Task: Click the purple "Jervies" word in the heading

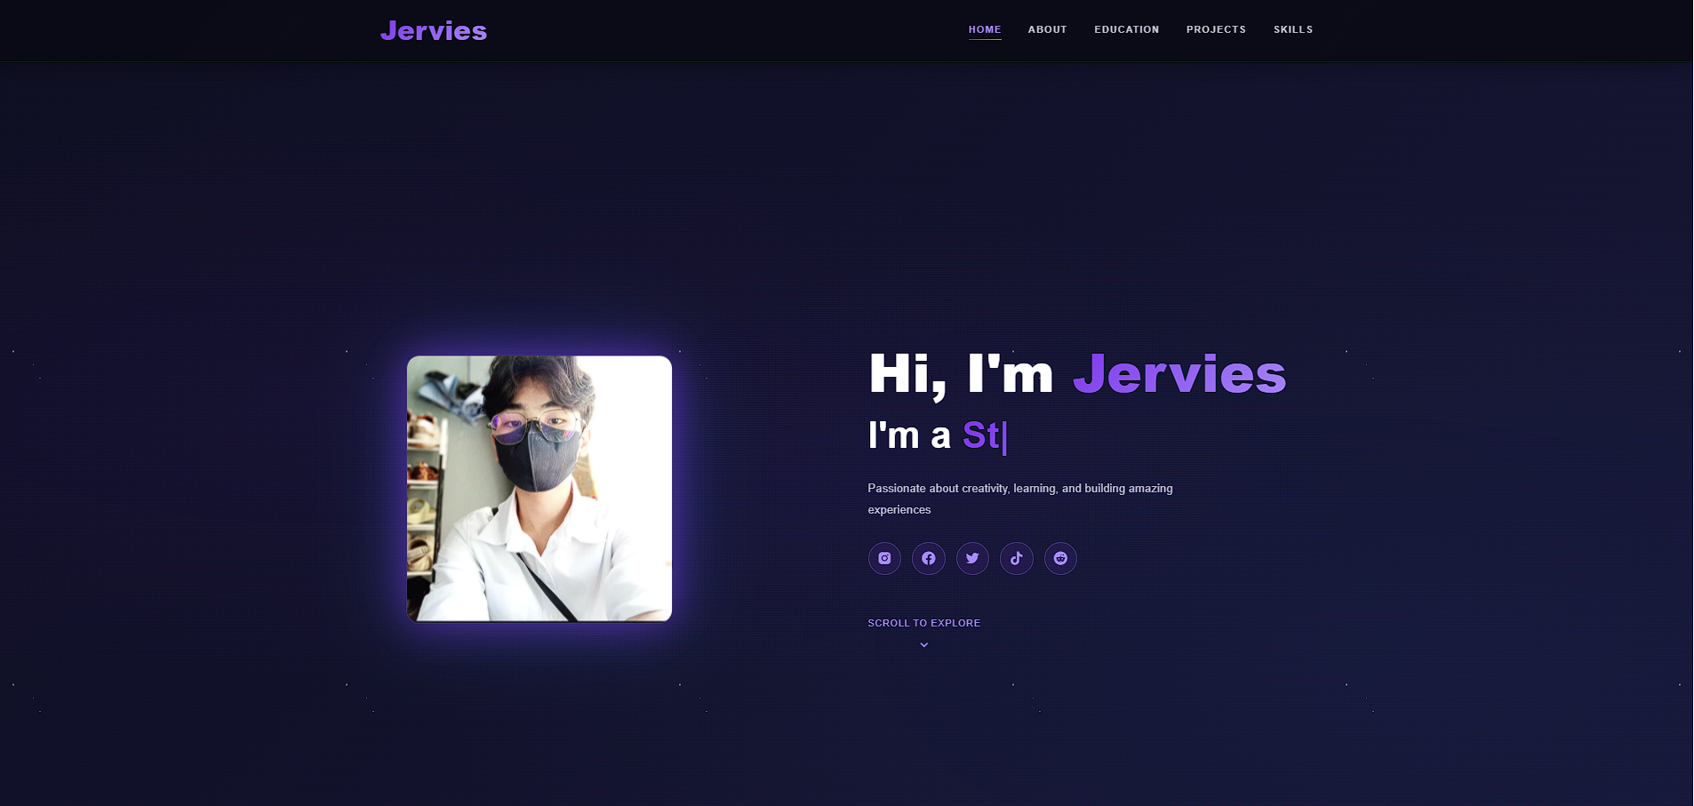Action: point(1179,374)
